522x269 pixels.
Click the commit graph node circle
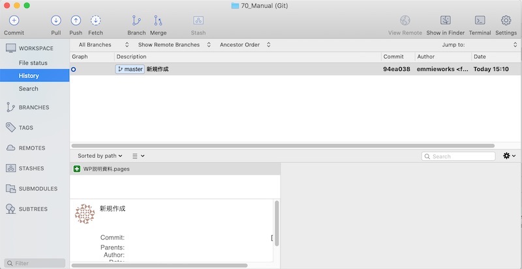click(x=74, y=70)
